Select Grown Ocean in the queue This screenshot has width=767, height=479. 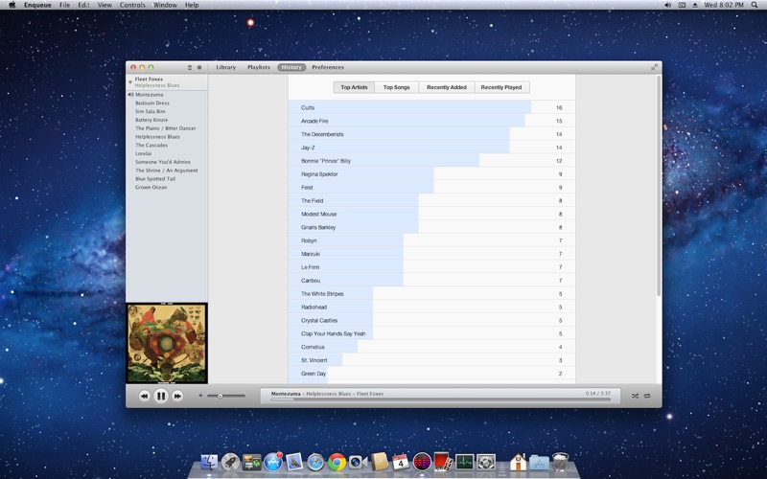tap(151, 187)
